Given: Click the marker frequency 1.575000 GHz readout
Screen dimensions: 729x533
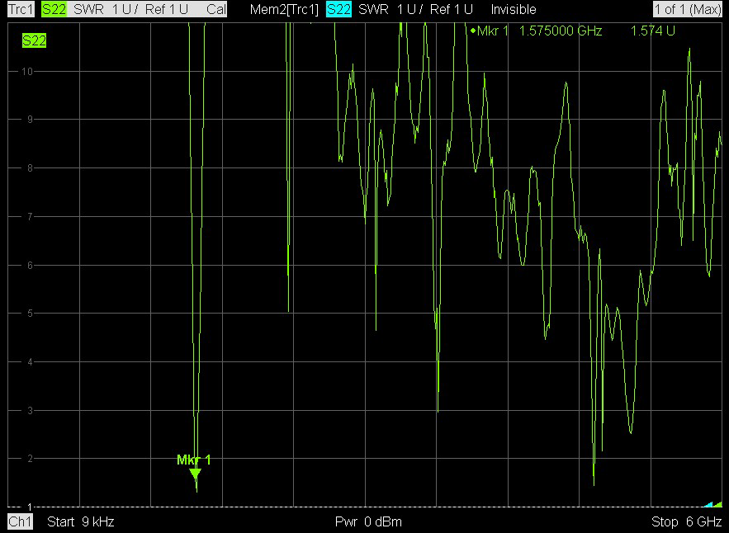Looking at the screenshot, I should coord(560,31).
